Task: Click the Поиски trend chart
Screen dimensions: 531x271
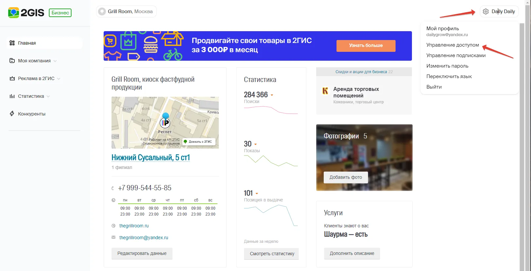Action: (271, 110)
